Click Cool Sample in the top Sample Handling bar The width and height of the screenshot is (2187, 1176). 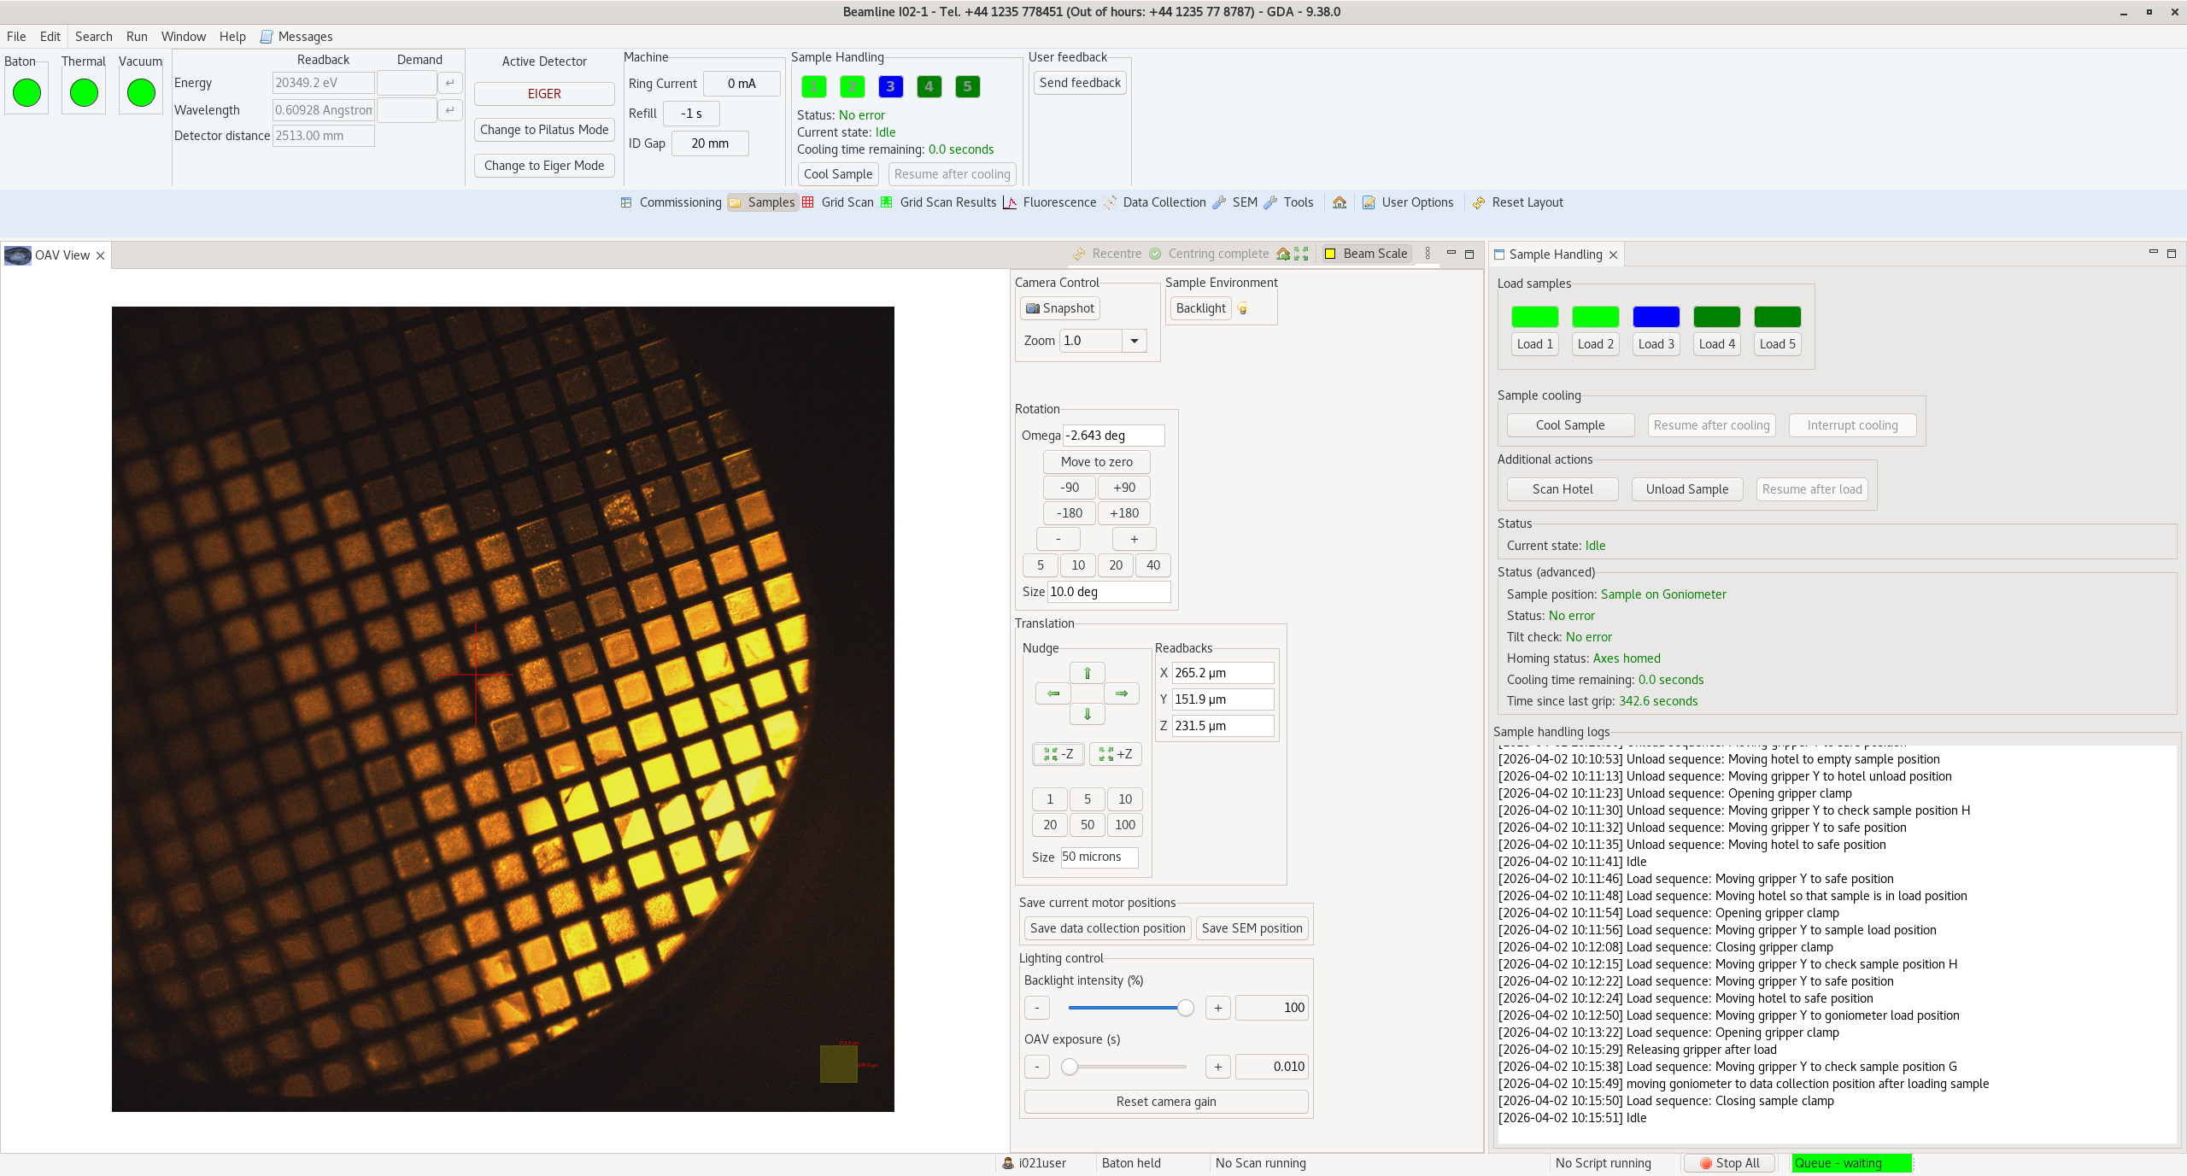pyautogui.click(x=838, y=174)
